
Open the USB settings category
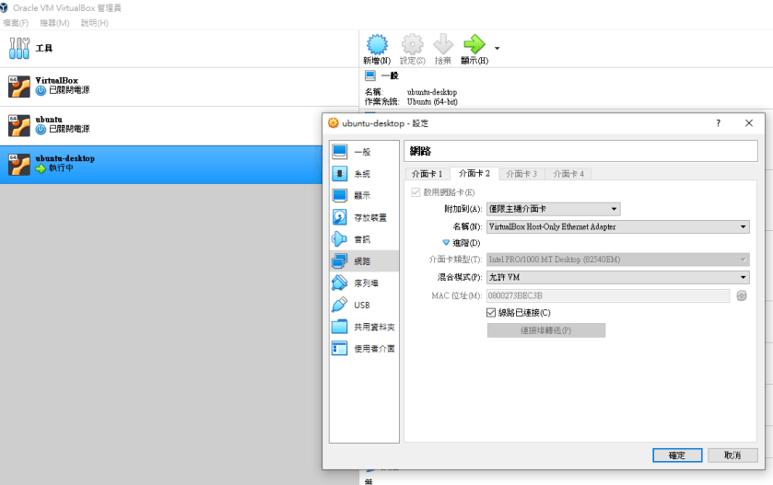pos(361,305)
